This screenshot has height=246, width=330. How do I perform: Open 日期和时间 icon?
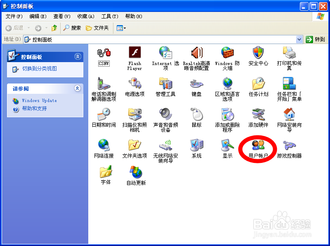click(x=104, y=114)
